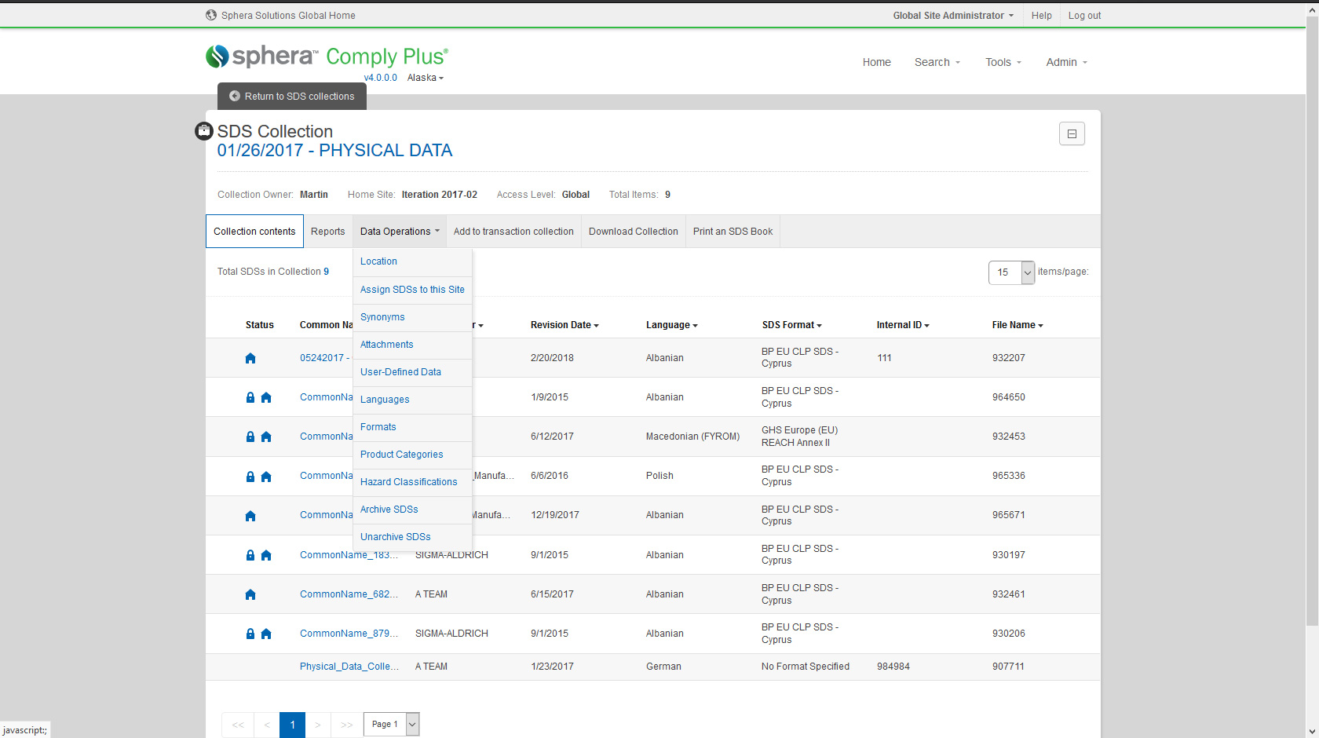Open the Alaska site selector dropdown

point(426,78)
